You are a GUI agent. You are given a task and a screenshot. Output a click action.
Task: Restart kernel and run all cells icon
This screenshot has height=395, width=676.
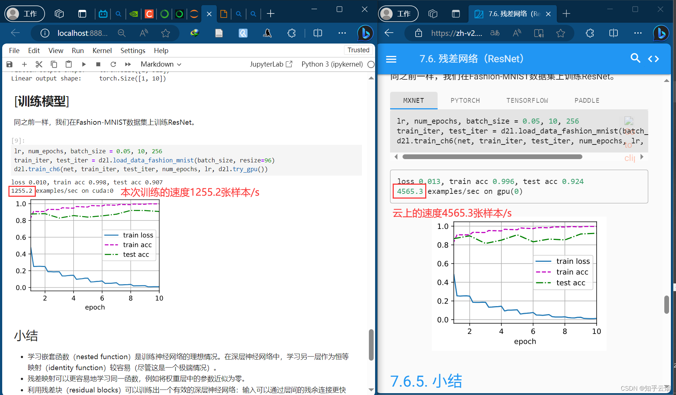[128, 64]
